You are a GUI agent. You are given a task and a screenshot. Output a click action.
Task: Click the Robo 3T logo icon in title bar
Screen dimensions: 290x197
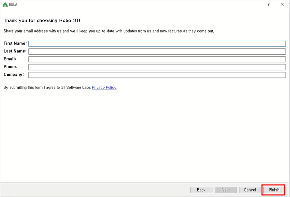(5, 4)
